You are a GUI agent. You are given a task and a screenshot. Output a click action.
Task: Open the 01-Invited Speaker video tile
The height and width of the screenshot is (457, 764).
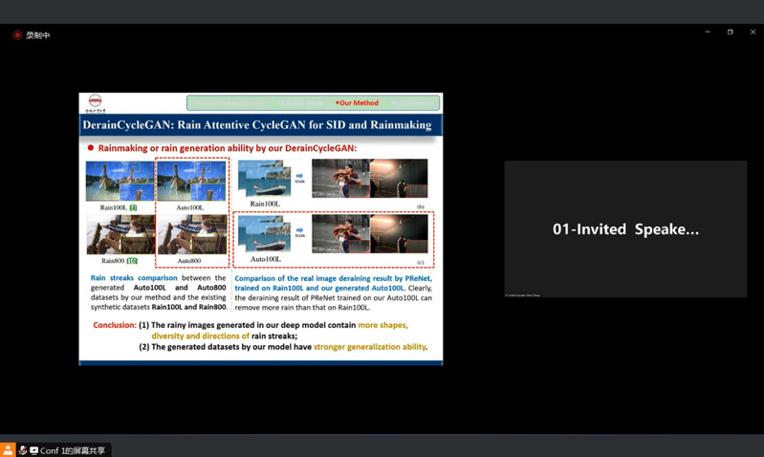[x=625, y=228]
